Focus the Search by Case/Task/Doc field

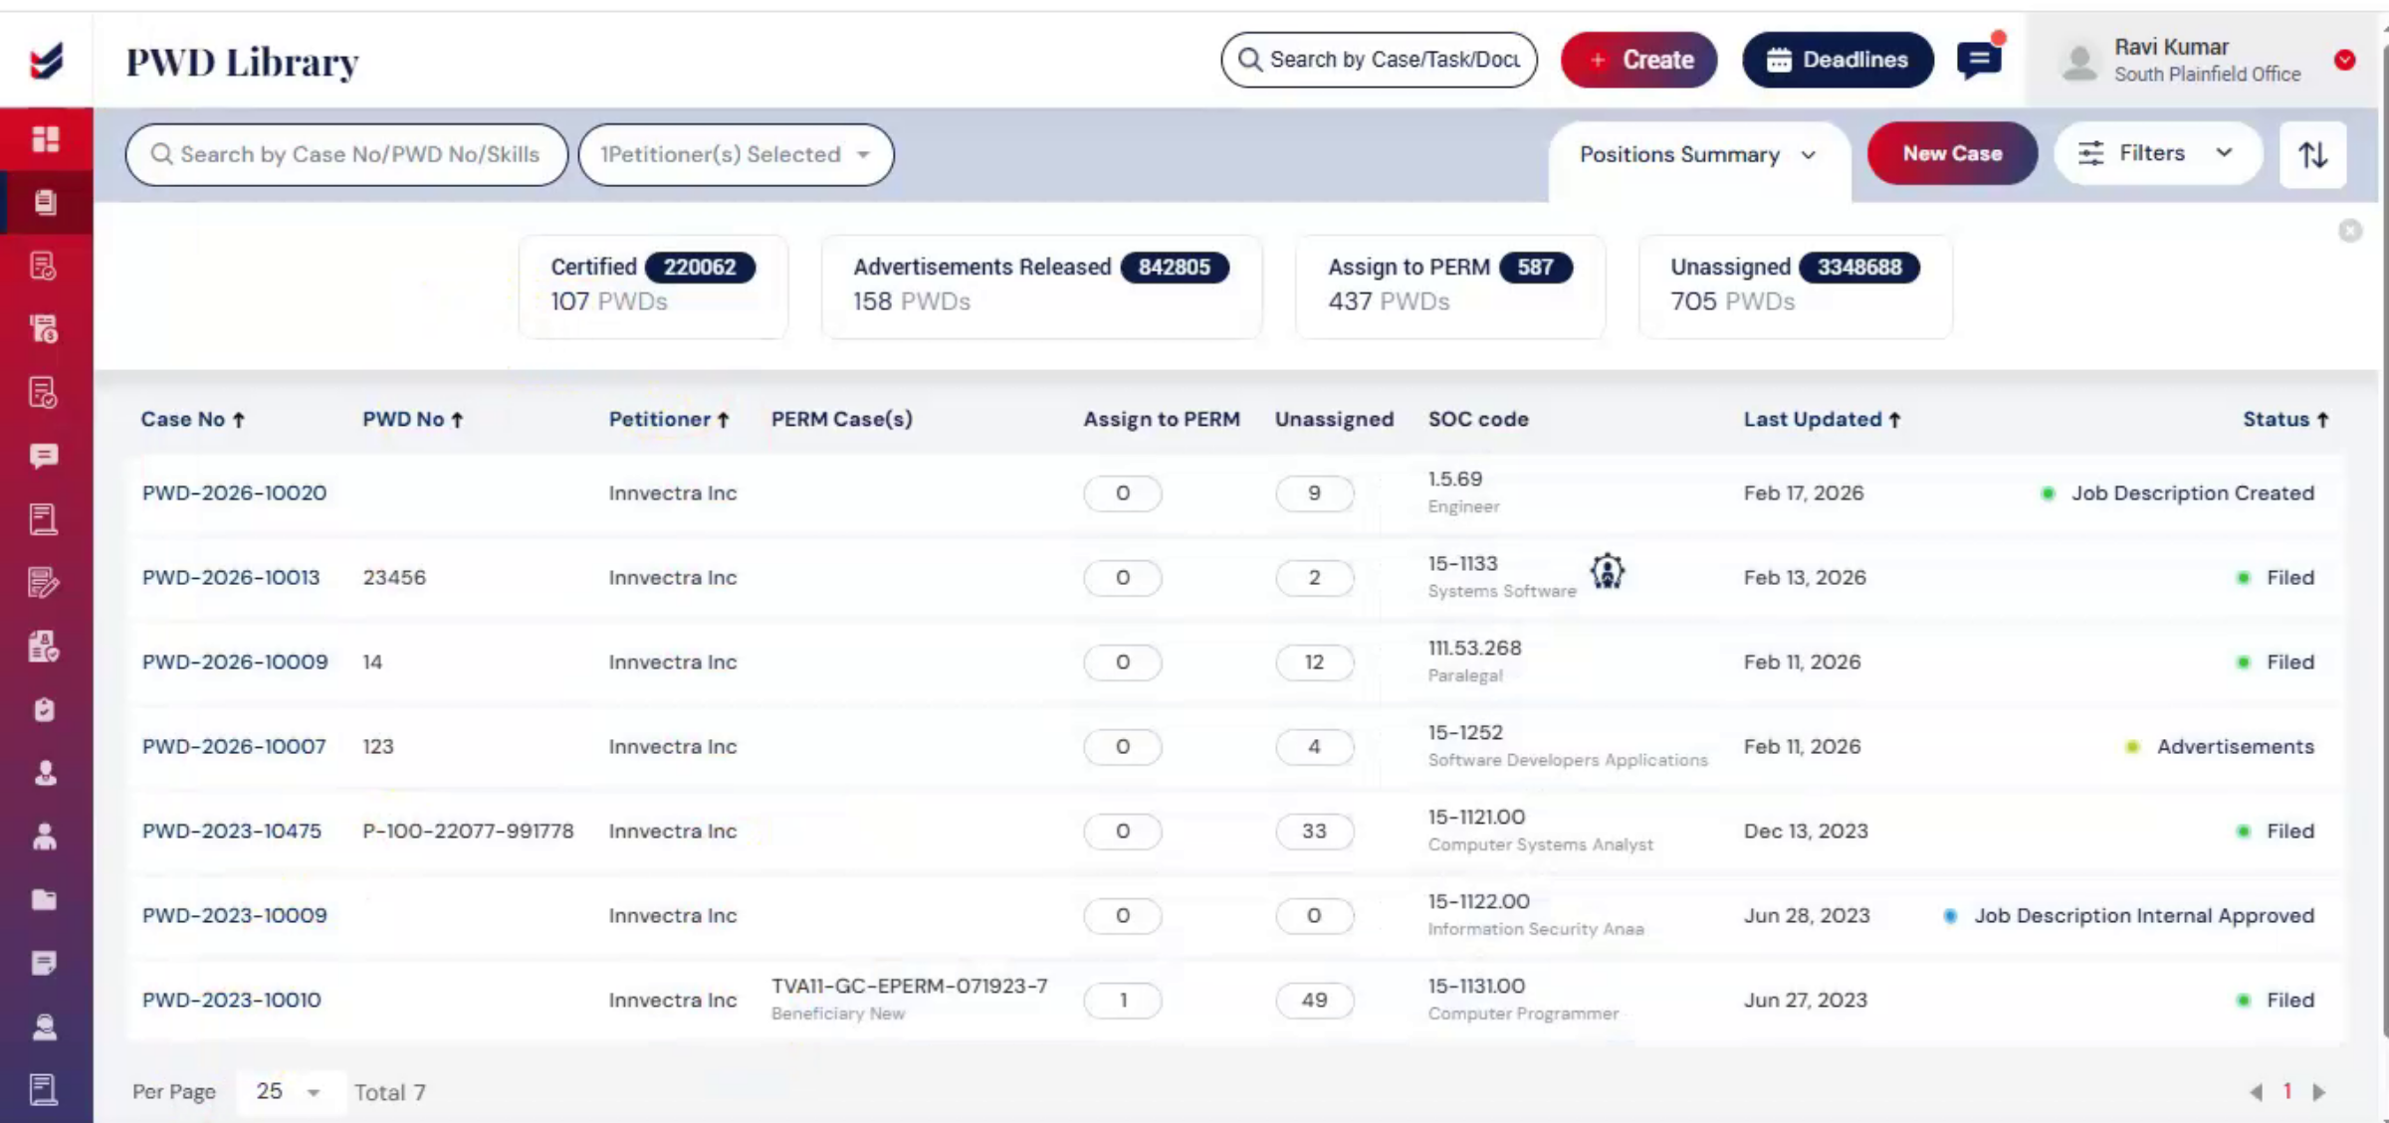(x=1380, y=60)
